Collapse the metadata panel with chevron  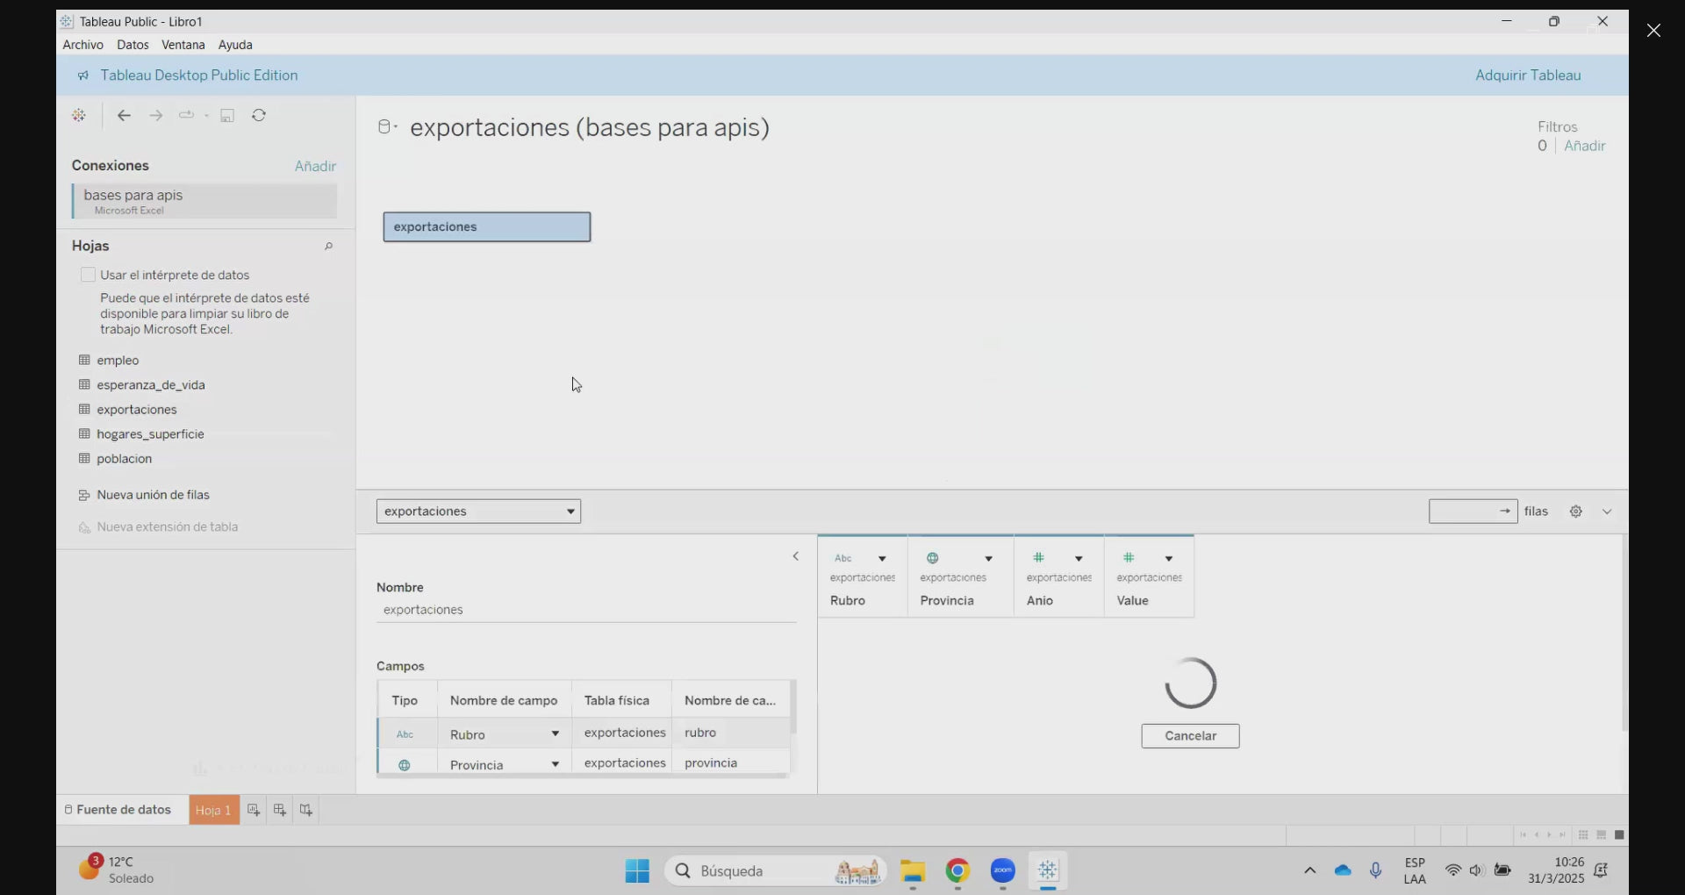pyautogui.click(x=796, y=556)
